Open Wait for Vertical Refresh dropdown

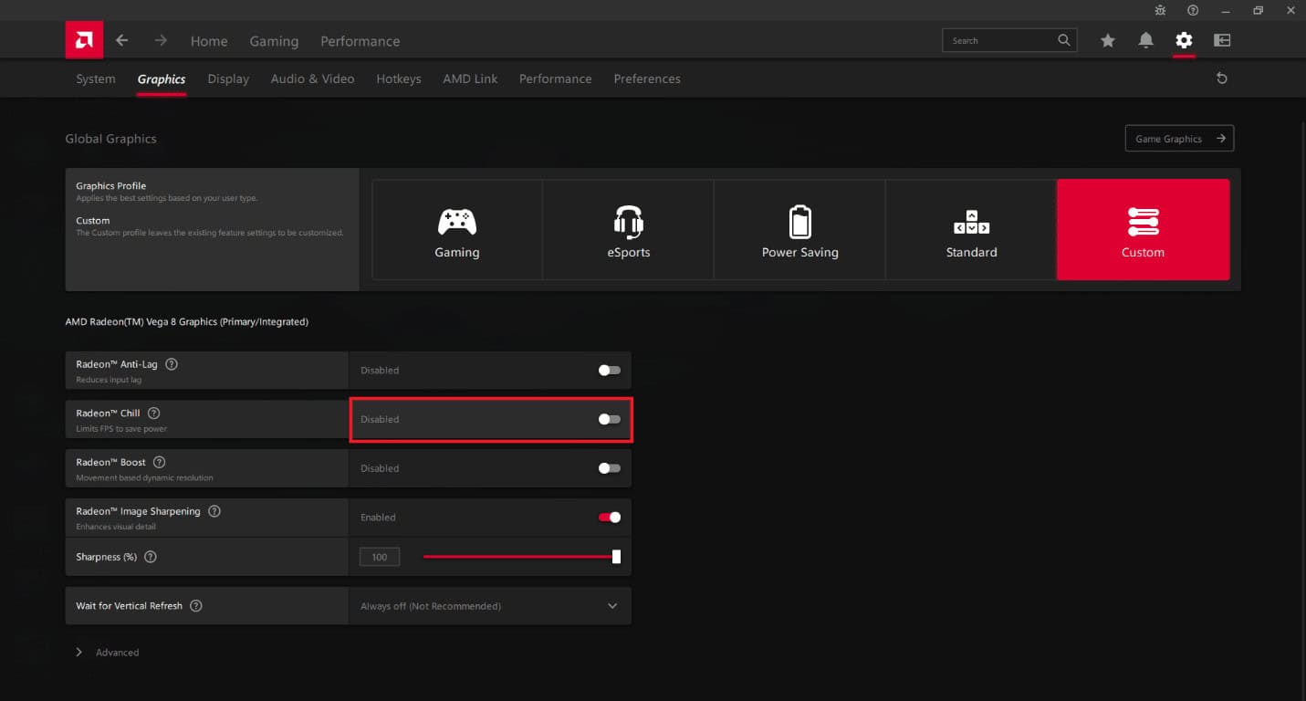pos(490,606)
